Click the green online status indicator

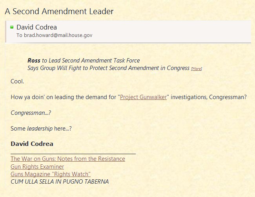[x=12, y=27]
